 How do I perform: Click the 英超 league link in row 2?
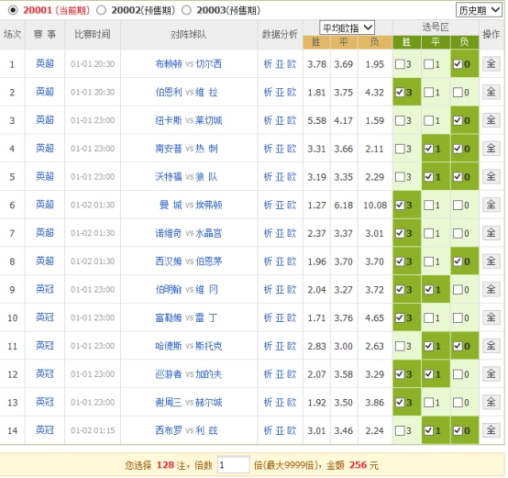point(45,92)
